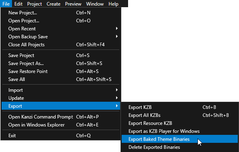
Task: Click Export Resource KZB
Action: coord(180,123)
